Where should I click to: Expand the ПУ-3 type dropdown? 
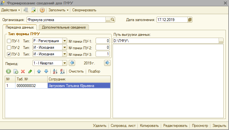point(64,54)
